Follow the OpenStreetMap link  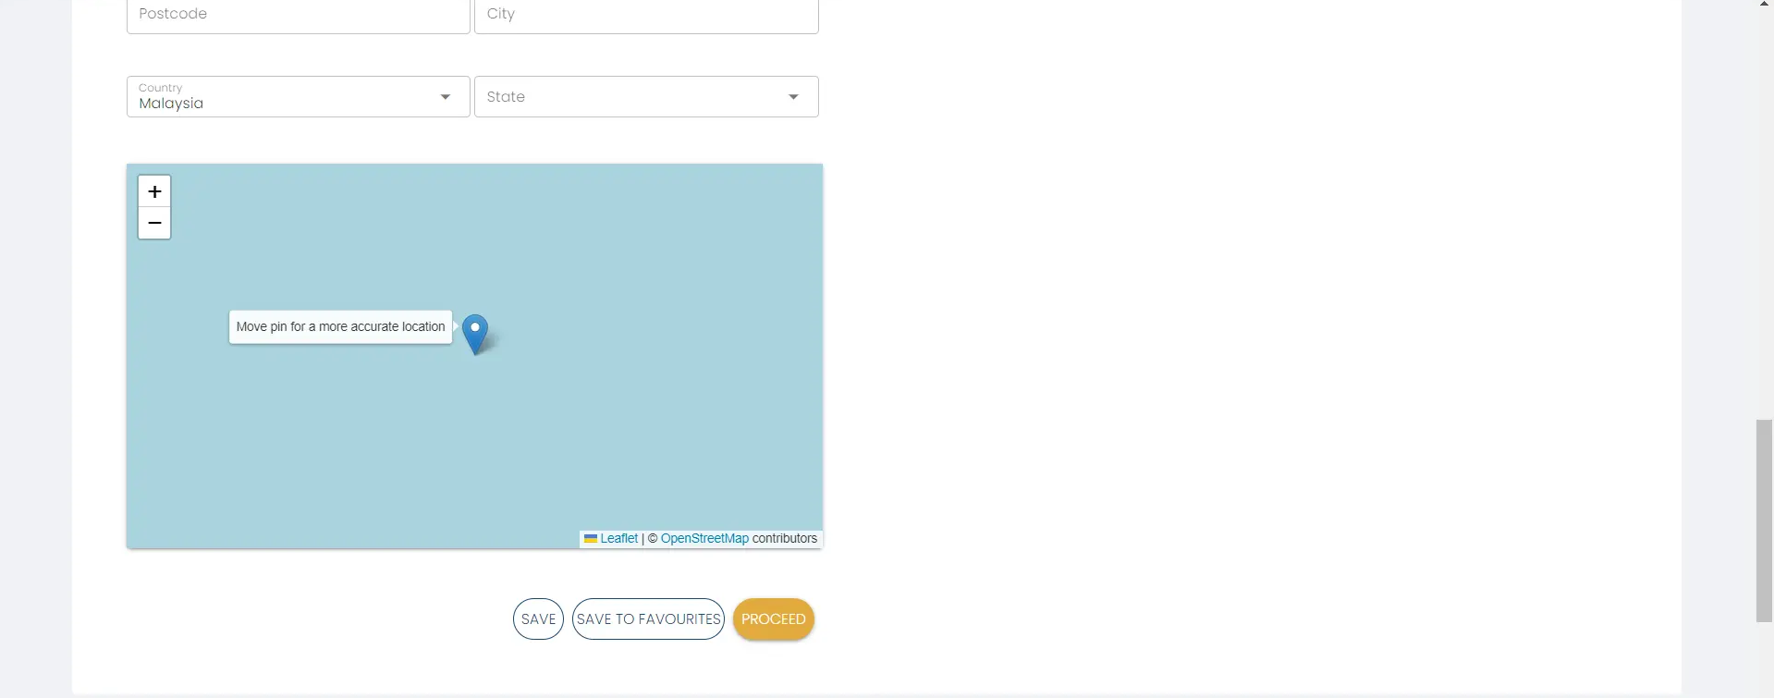(x=704, y=539)
